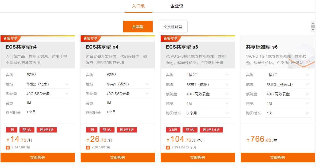Click the 续1年3.6折 tag
This screenshot has height=167, width=316.
click(x=211, y=130)
